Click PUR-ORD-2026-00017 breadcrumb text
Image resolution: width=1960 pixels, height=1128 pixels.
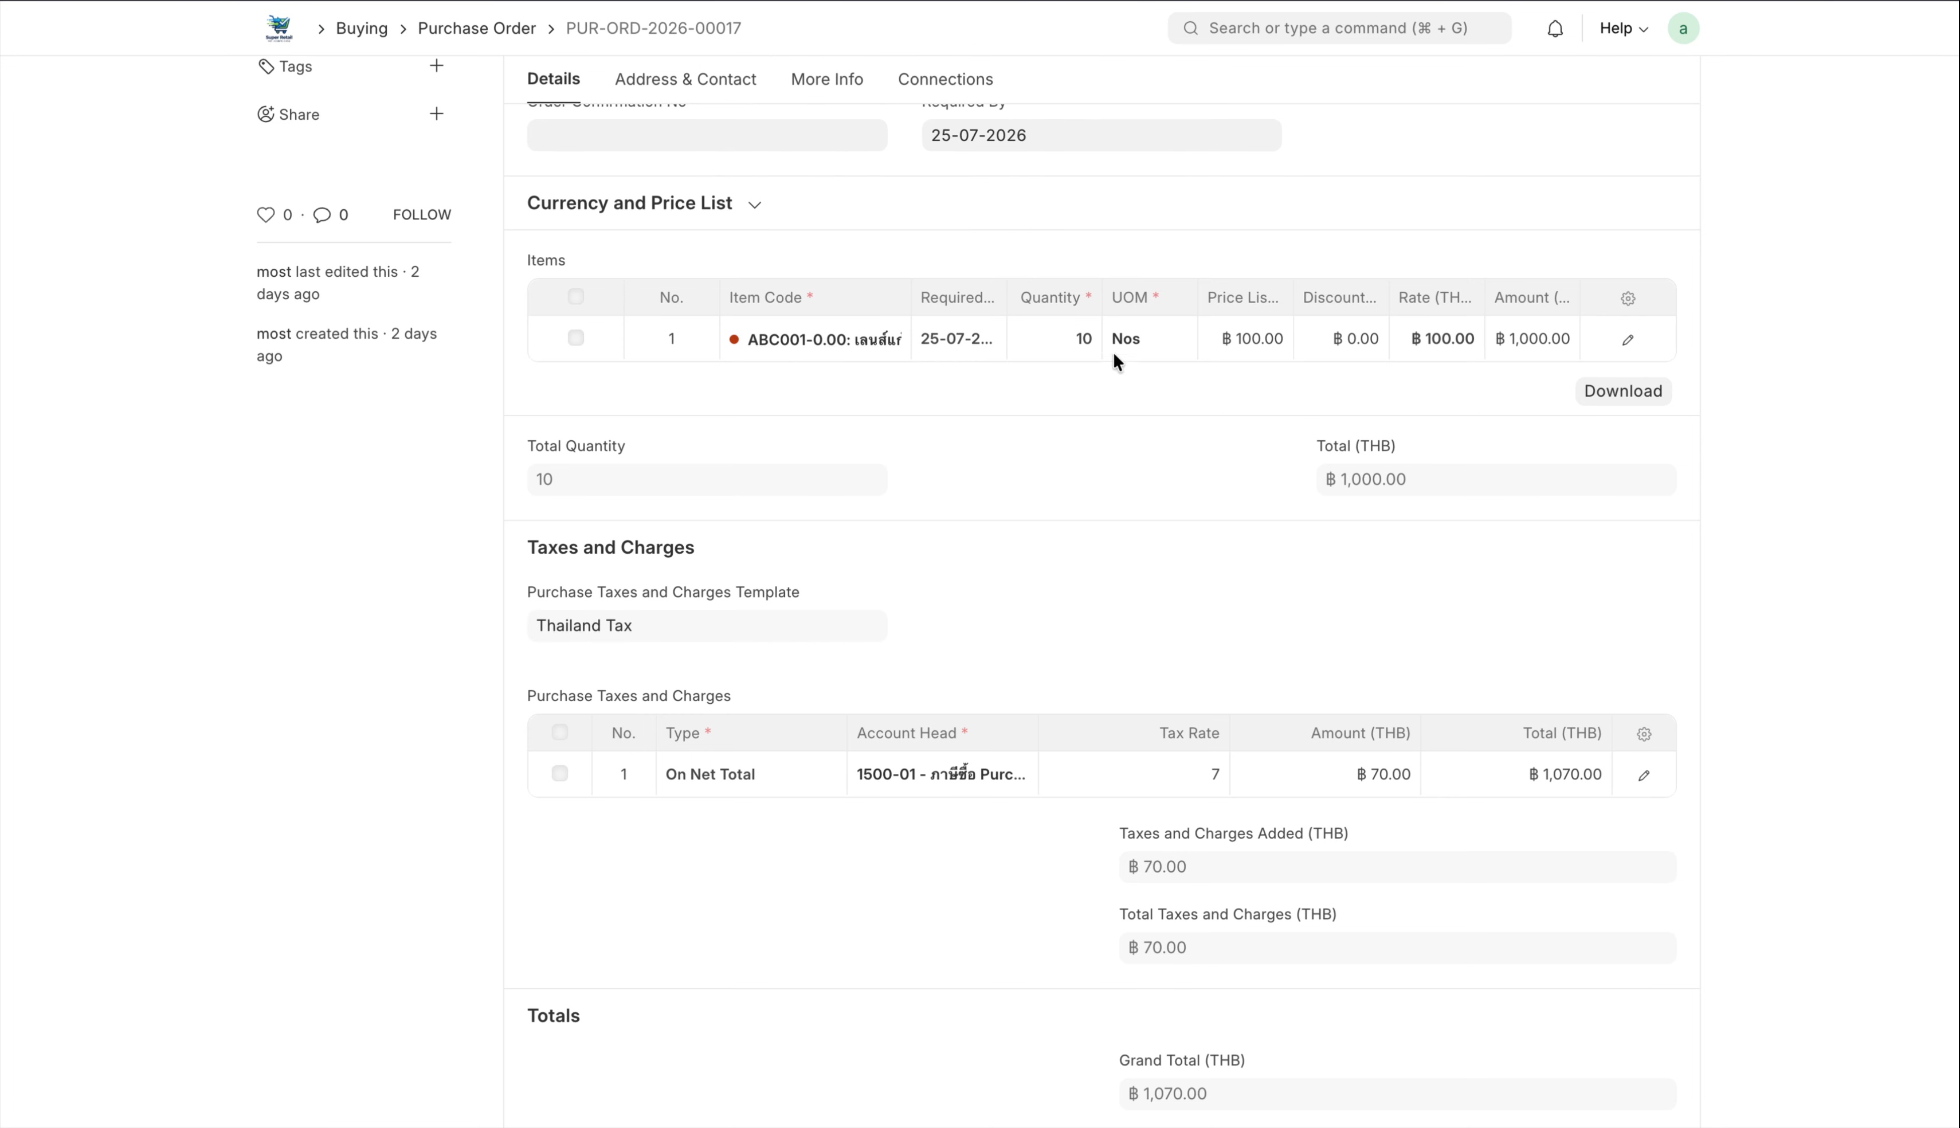[653, 29]
